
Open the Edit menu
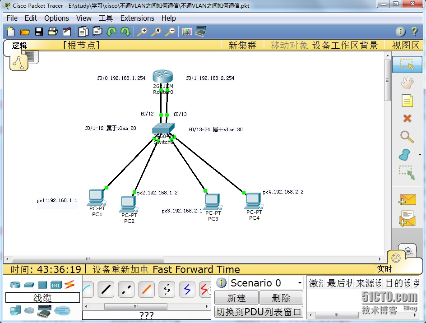pyautogui.click(x=31, y=18)
